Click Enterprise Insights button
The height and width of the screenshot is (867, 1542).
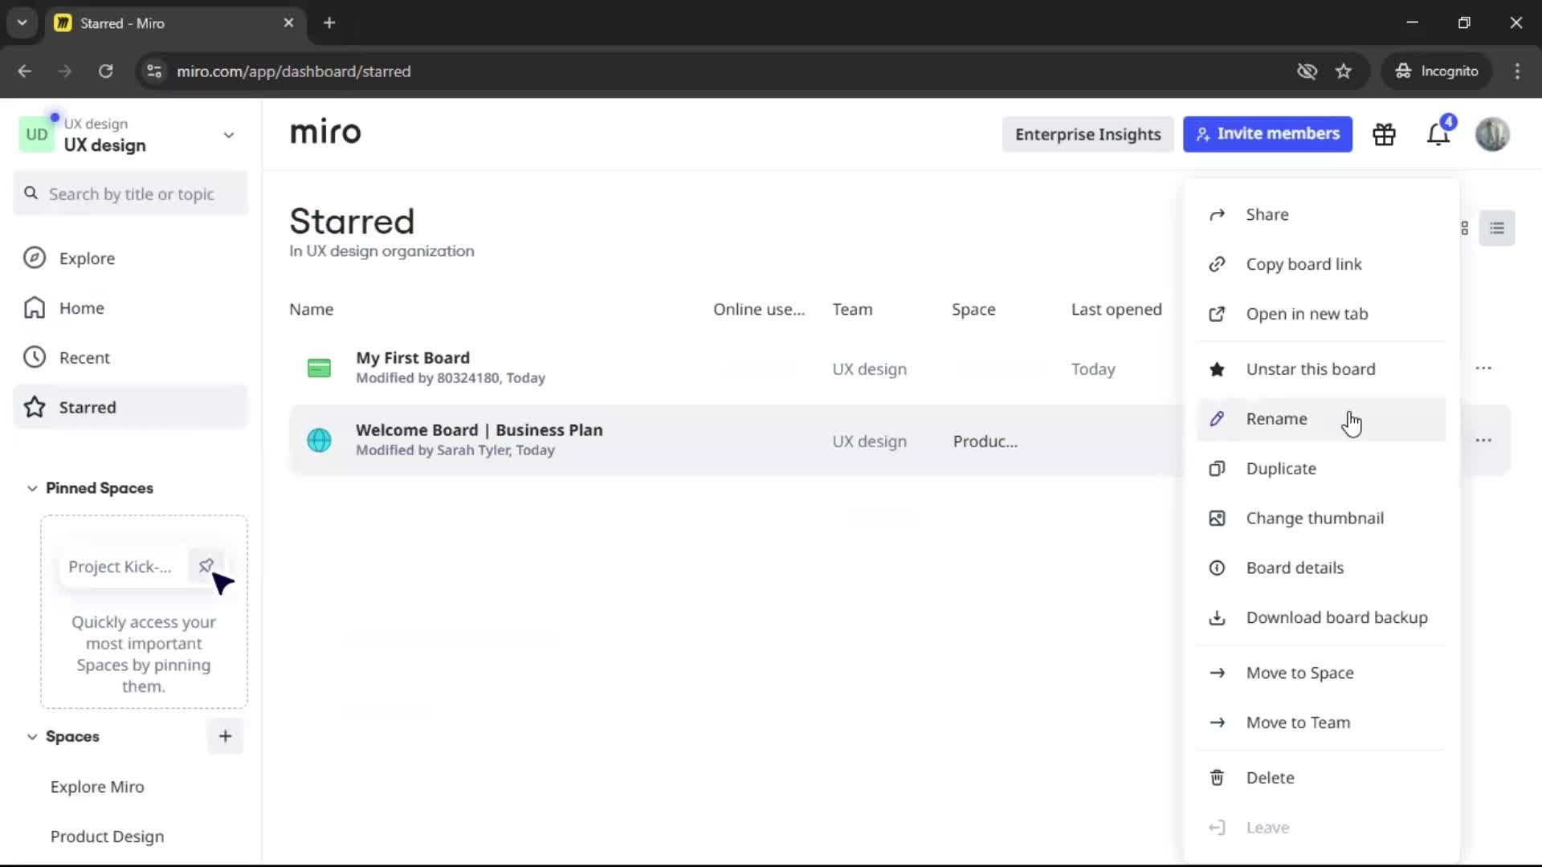(x=1087, y=134)
